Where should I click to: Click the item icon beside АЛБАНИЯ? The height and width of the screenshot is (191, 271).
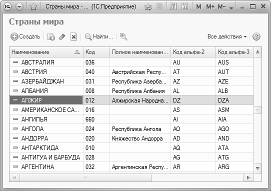15,90
